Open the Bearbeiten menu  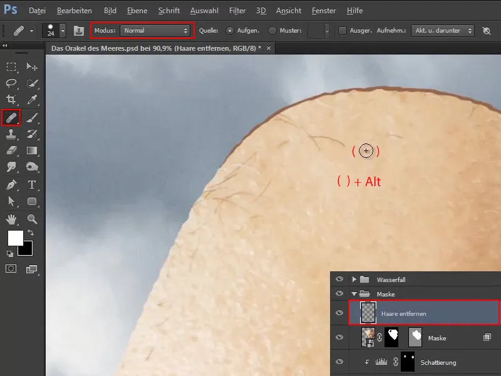coord(74,11)
